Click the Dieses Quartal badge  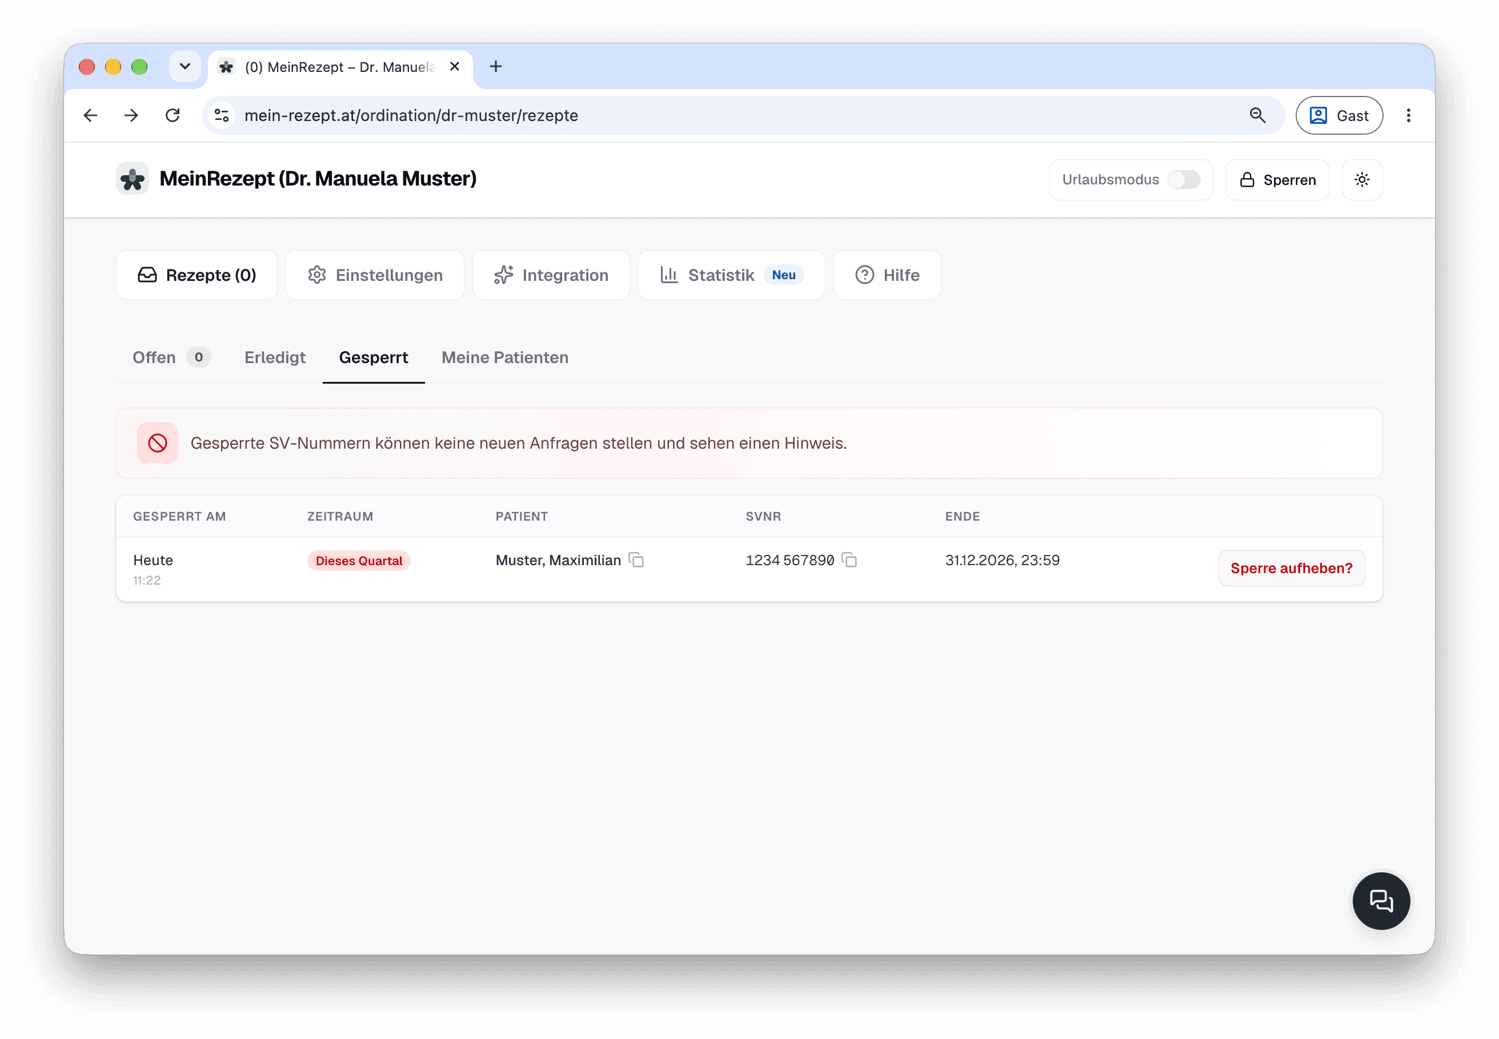359,561
